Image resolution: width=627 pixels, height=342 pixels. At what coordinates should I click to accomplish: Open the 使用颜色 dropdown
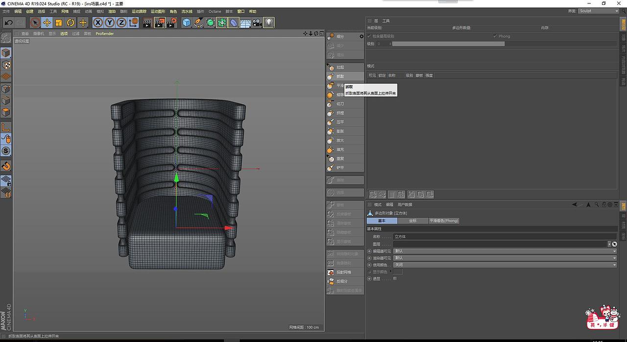coord(506,265)
